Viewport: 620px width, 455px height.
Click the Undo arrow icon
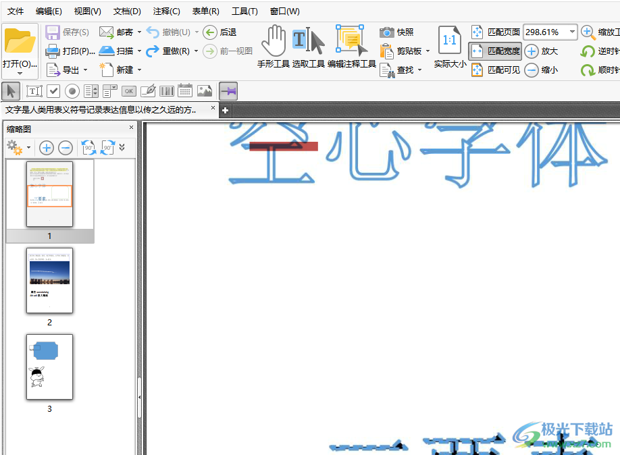pyautogui.click(x=153, y=32)
